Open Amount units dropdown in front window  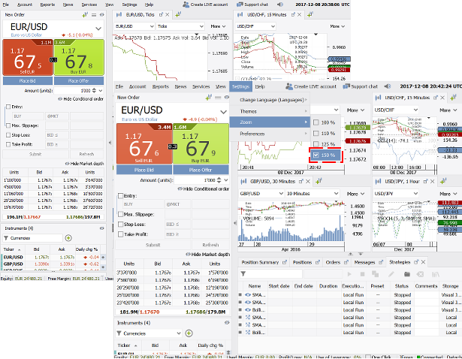225,180
